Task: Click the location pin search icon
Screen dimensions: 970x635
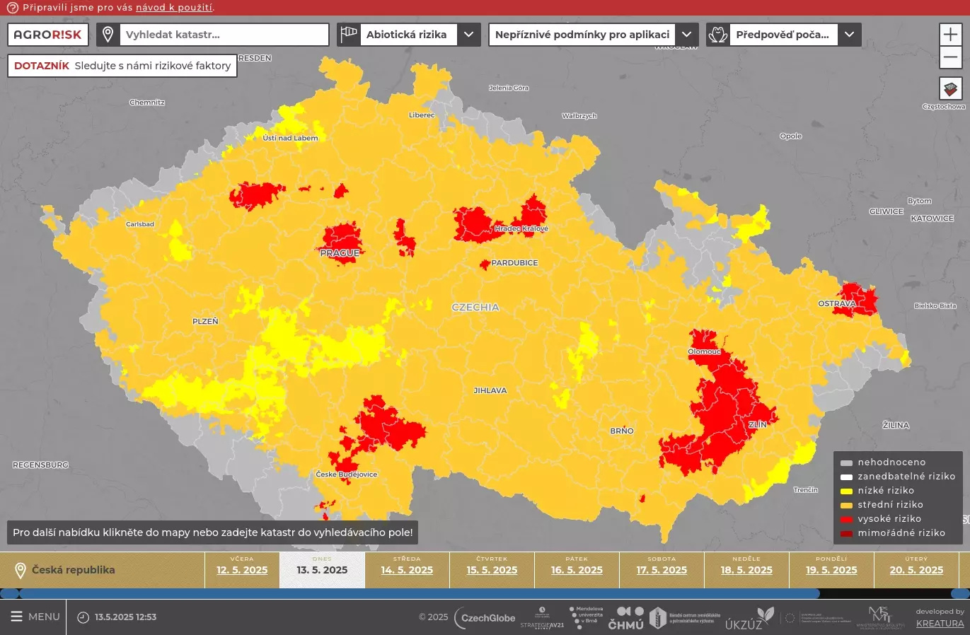Action: point(108,35)
